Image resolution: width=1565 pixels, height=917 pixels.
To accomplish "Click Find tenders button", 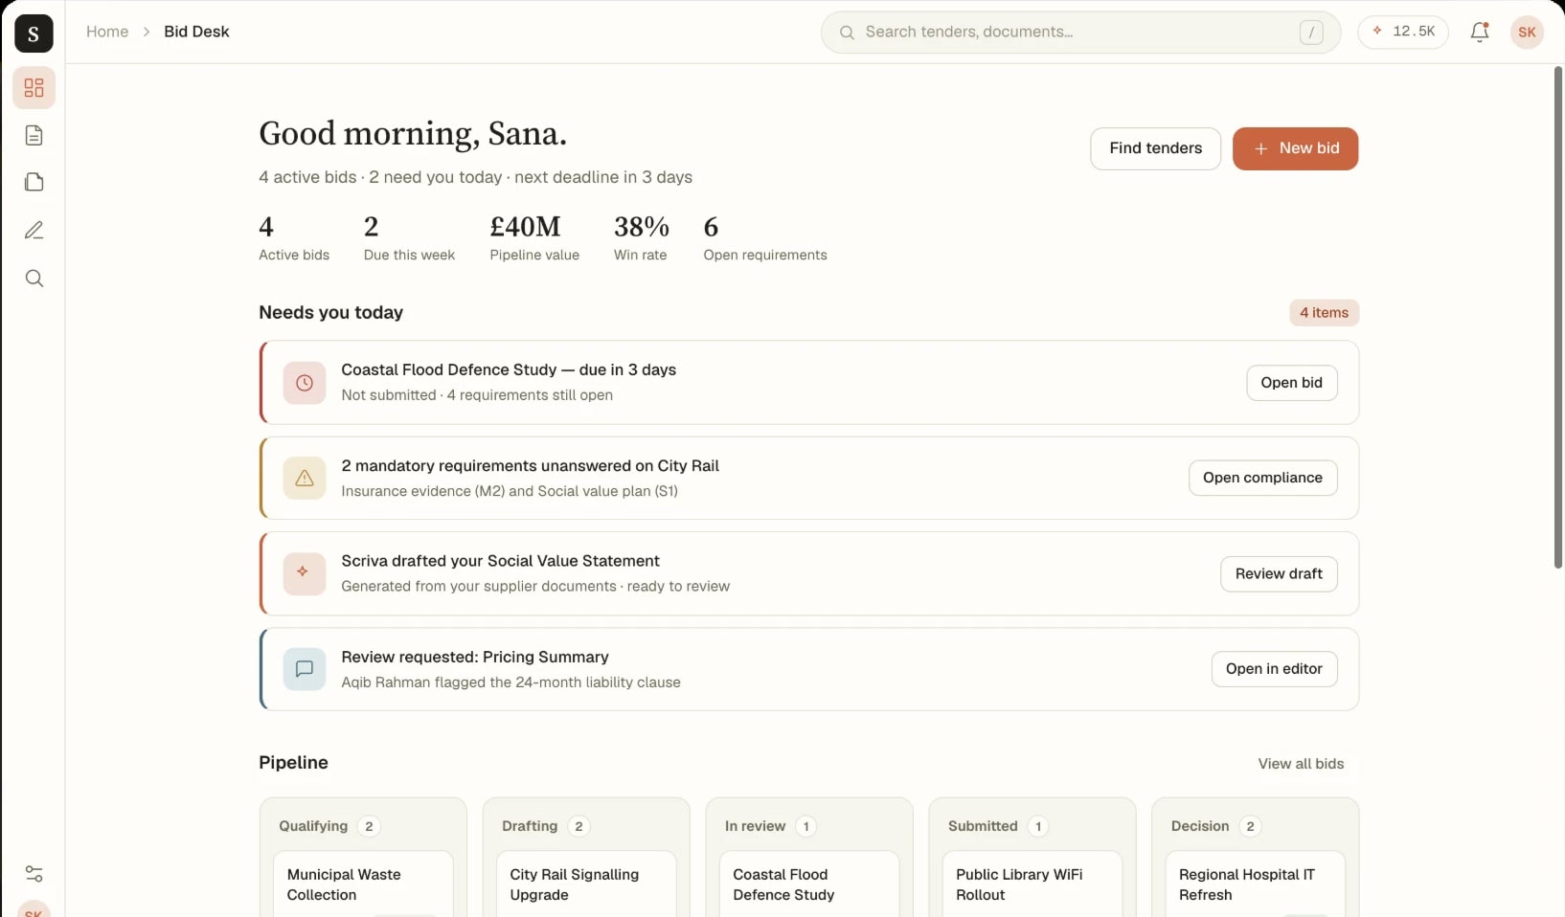I will point(1155,148).
